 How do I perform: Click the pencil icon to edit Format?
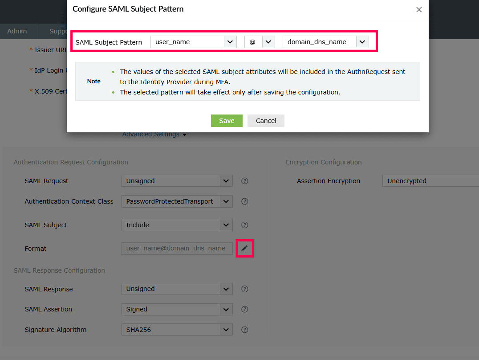(x=244, y=248)
